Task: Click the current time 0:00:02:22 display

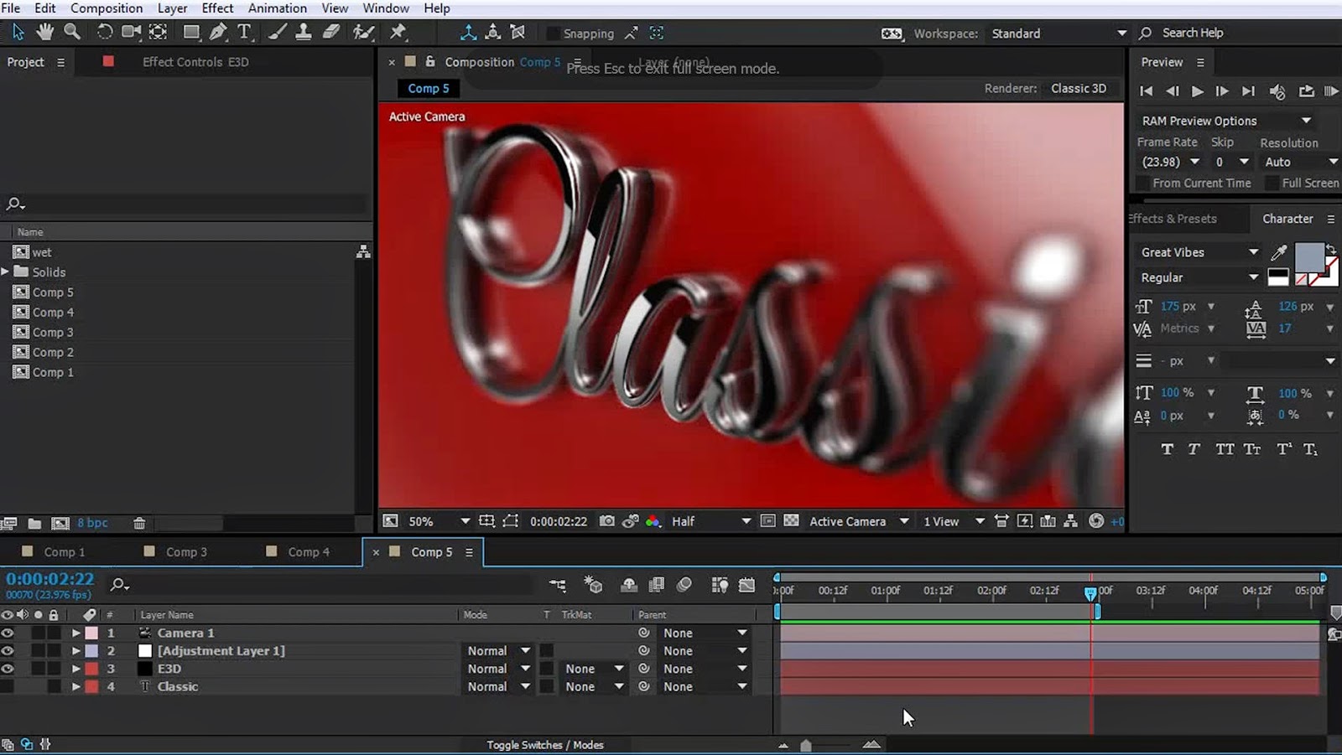Action: tap(50, 579)
